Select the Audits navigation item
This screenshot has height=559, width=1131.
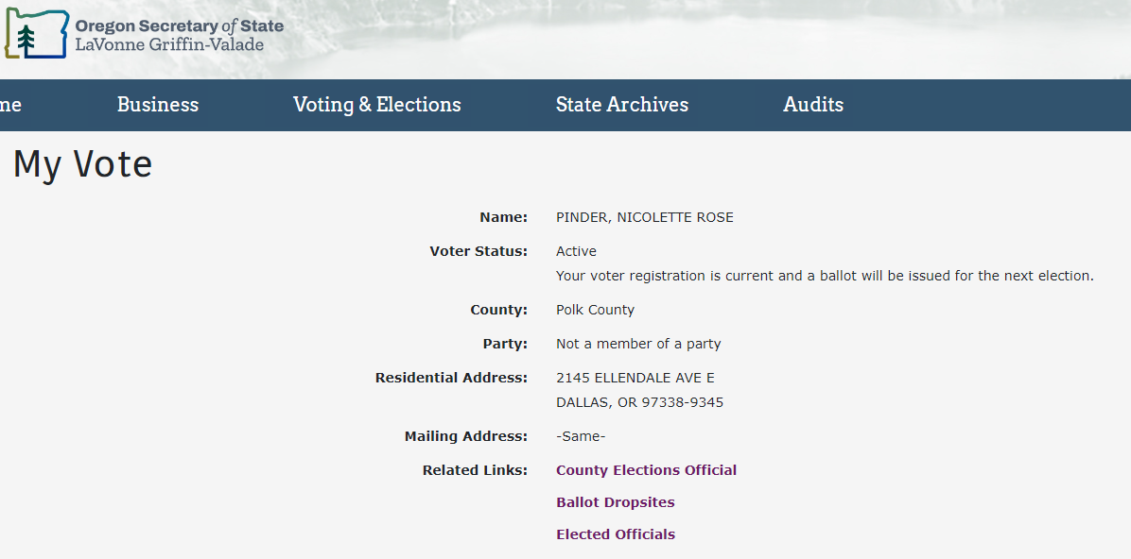[x=813, y=105]
